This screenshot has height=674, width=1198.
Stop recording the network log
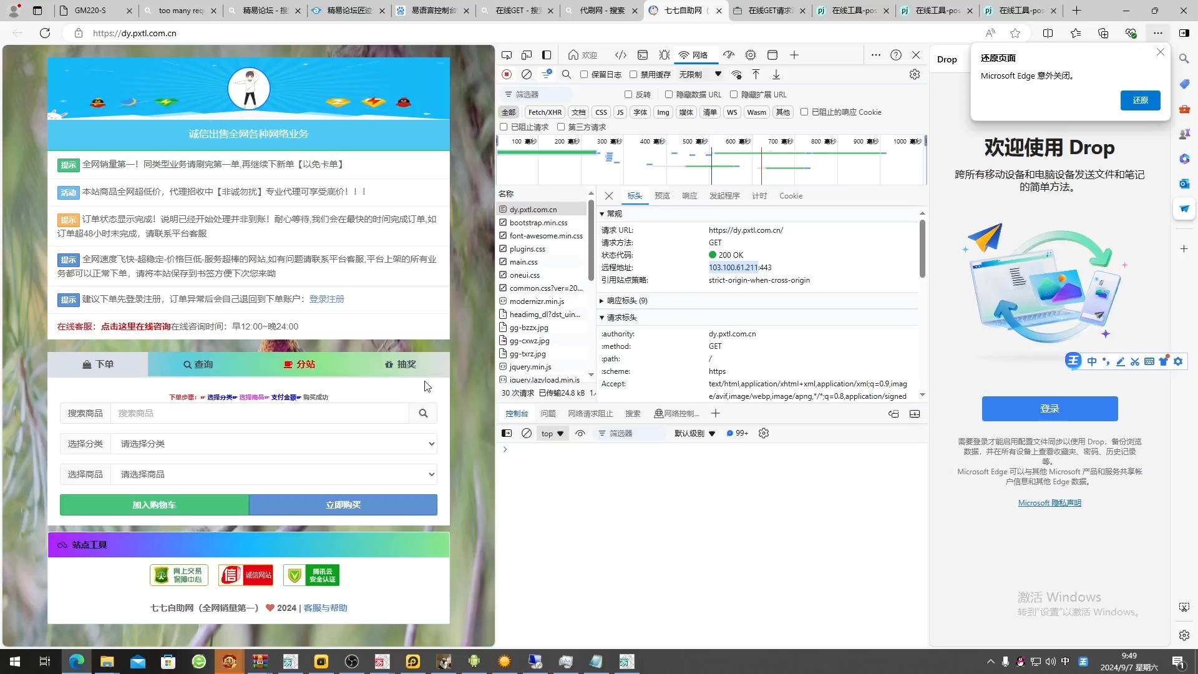pos(507,74)
